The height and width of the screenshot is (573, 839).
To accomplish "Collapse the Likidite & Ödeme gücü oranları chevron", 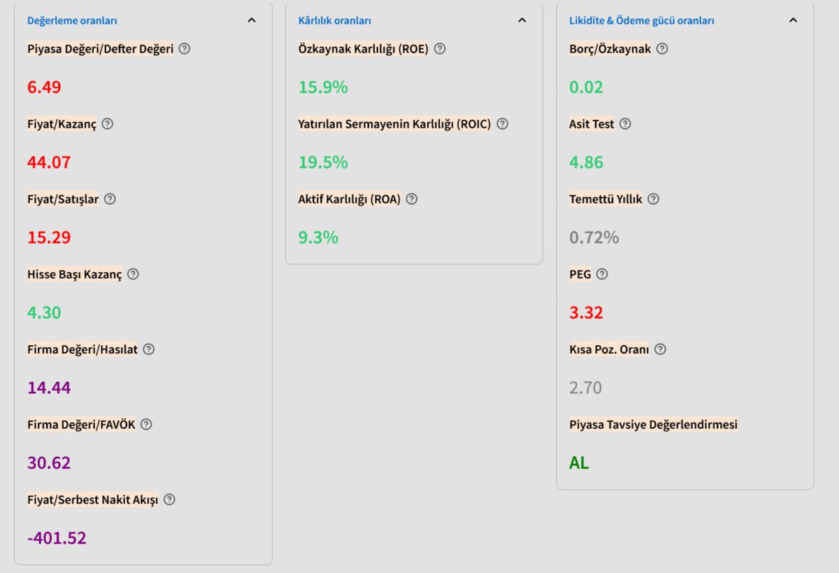I will [x=793, y=20].
